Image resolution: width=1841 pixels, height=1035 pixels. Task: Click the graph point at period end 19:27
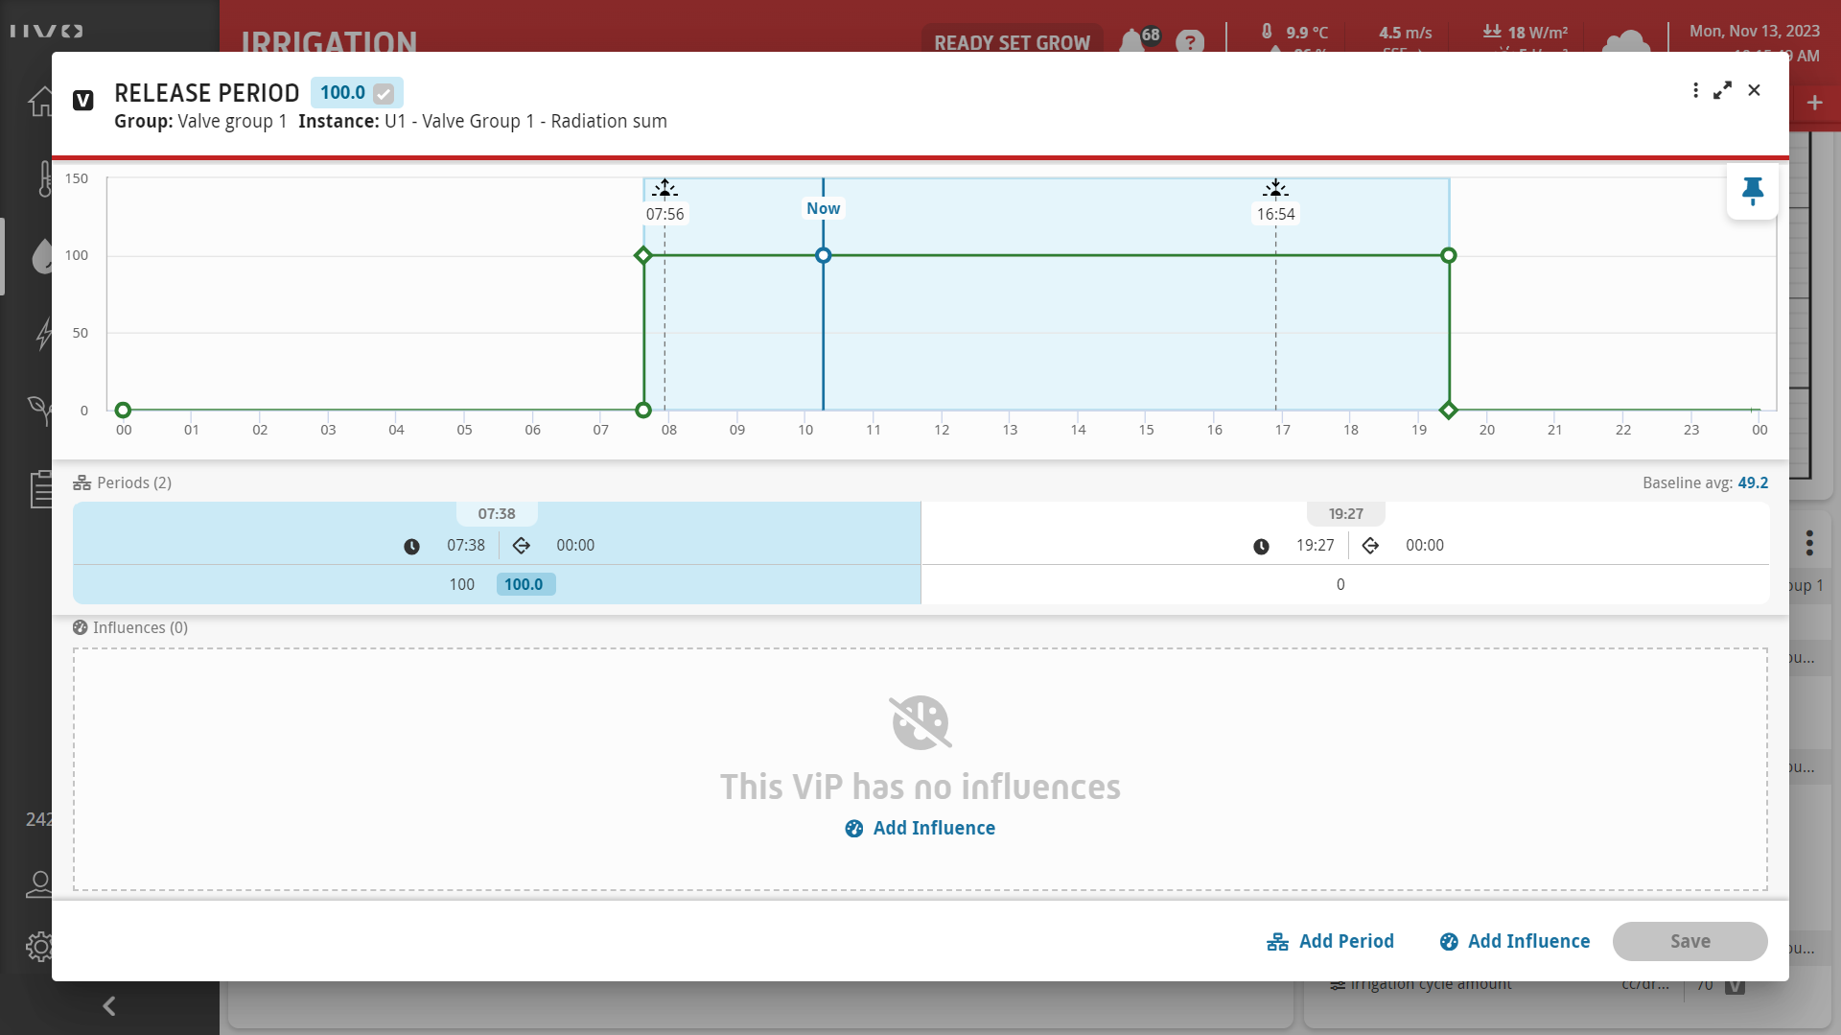coord(1449,411)
